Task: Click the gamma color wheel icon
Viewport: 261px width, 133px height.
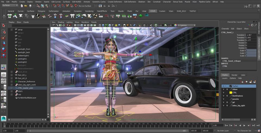Action: click(175, 25)
